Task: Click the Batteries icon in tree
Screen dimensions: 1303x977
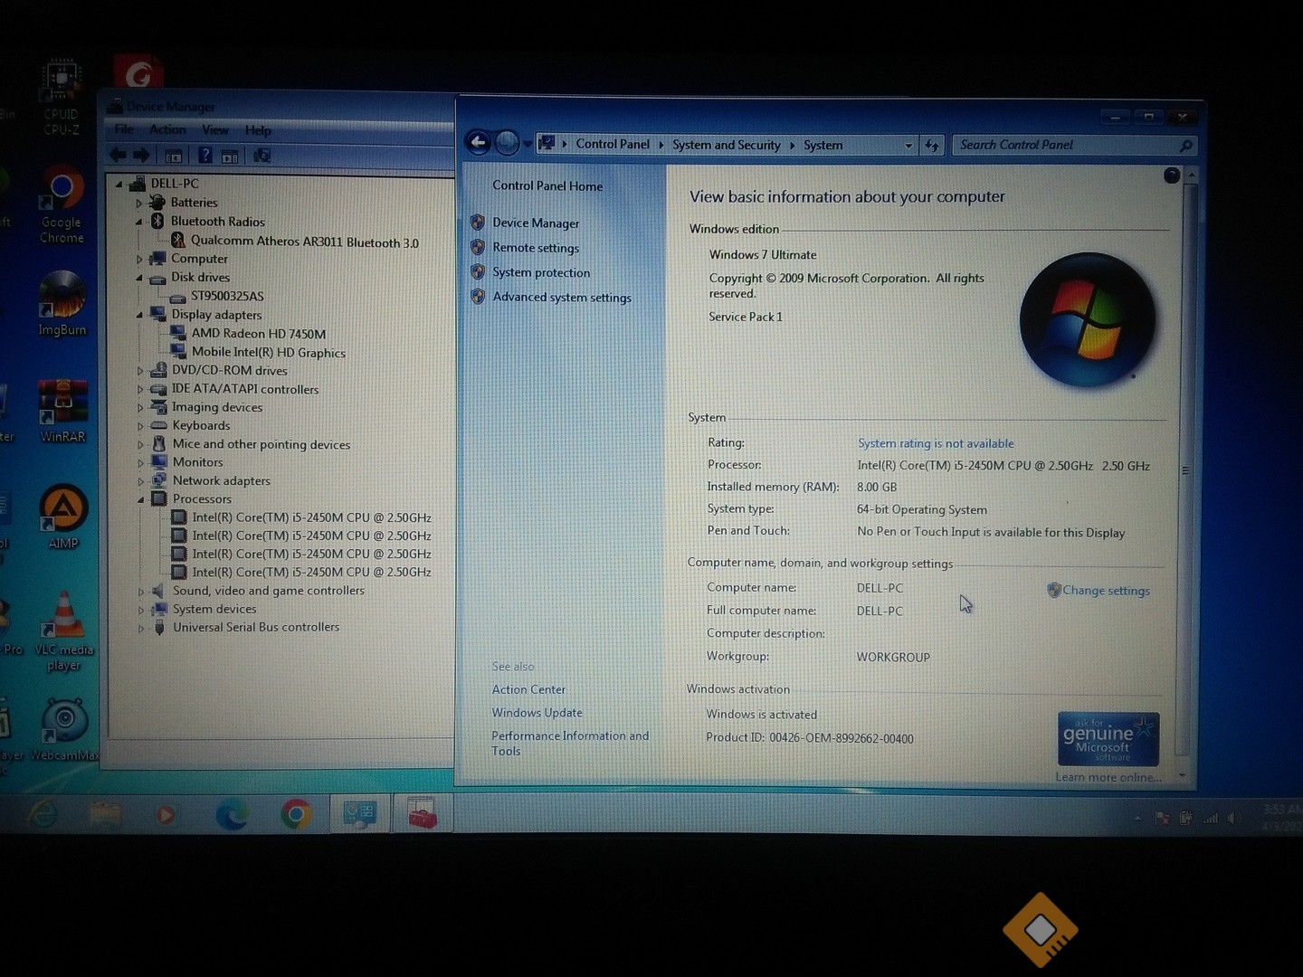Action: (157, 202)
